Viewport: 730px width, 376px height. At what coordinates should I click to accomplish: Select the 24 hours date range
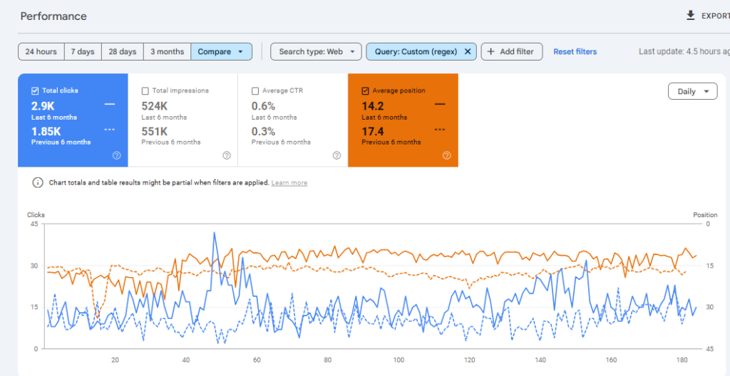[x=41, y=51]
